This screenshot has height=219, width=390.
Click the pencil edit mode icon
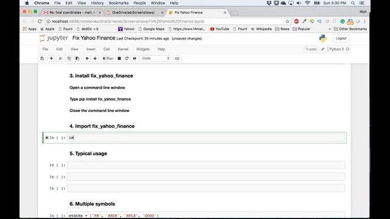point(322,49)
